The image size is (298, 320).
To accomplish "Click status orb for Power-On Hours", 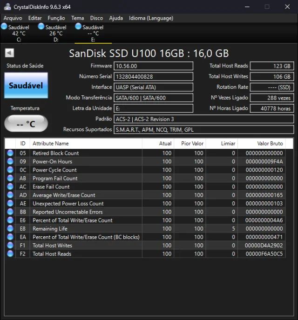I will 10,161.
